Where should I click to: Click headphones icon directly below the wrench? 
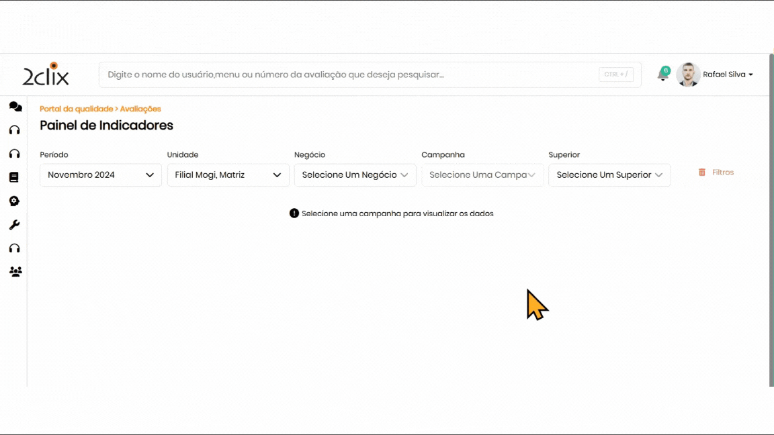tap(15, 248)
